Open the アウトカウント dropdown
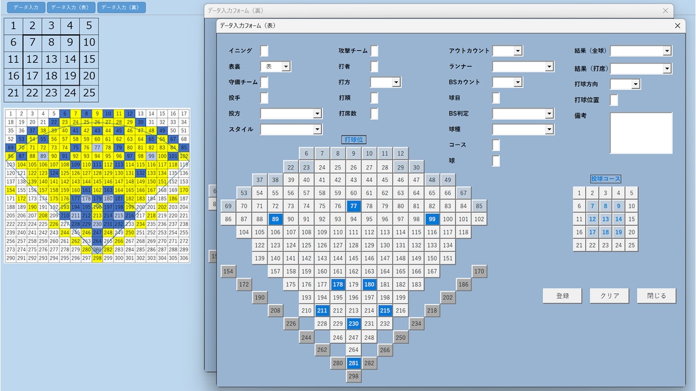 (x=518, y=51)
